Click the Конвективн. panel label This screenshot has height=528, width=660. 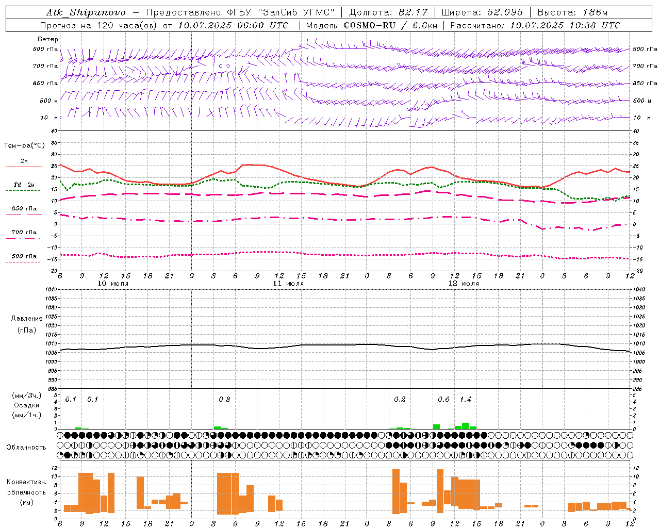pyautogui.click(x=27, y=482)
